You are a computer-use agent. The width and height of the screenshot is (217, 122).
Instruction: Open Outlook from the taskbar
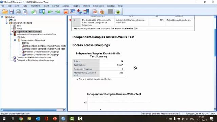pos(38,119)
